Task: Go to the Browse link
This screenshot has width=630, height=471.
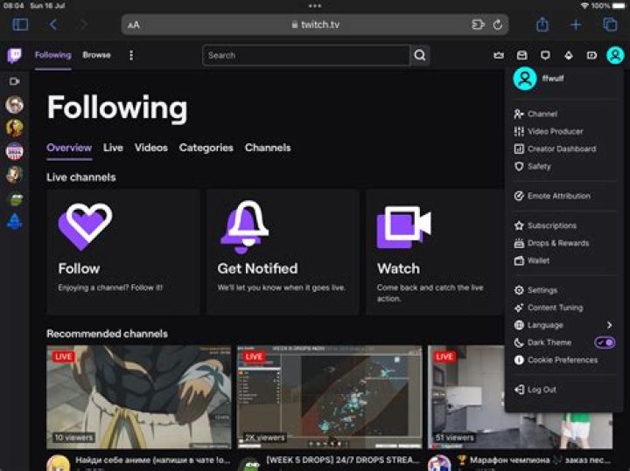Action: 96,55
